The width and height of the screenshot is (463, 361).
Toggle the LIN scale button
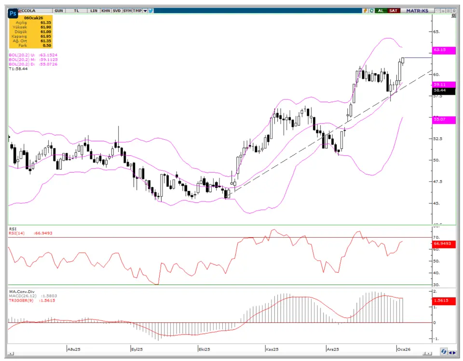click(x=94, y=10)
